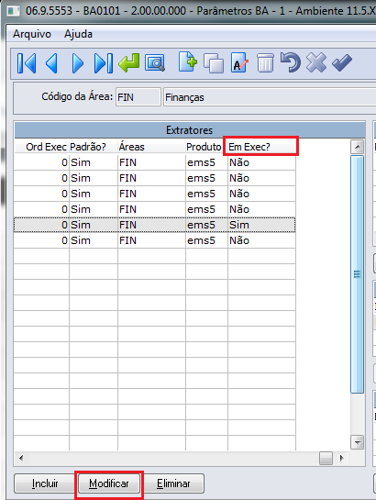
Task: Open the Arquivo menu
Action: click(x=32, y=34)
